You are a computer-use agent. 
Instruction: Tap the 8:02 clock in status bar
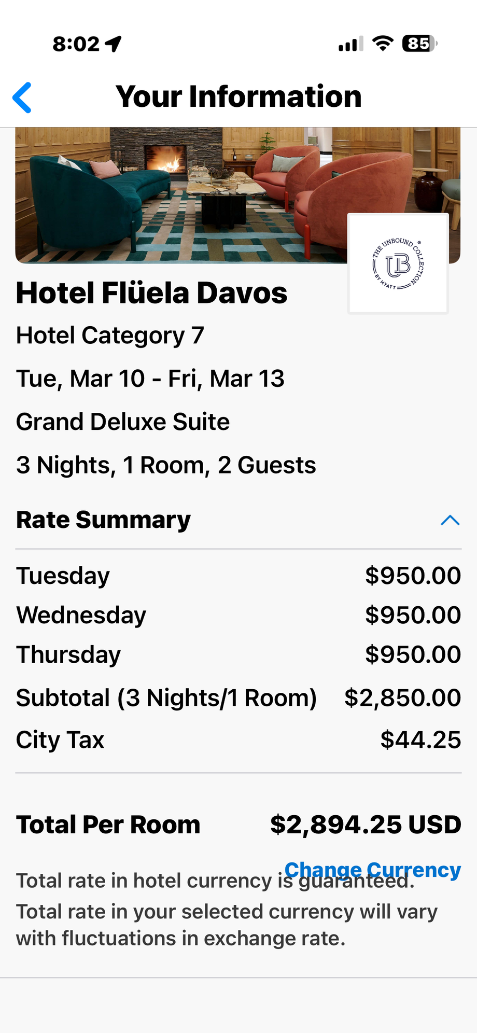coord(76,44)
